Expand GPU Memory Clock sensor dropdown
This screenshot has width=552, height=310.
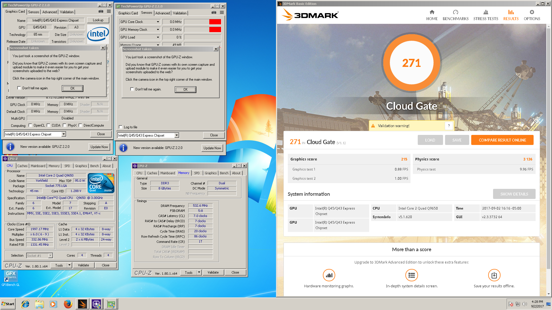pyautogui.click(x=158, y=30)
